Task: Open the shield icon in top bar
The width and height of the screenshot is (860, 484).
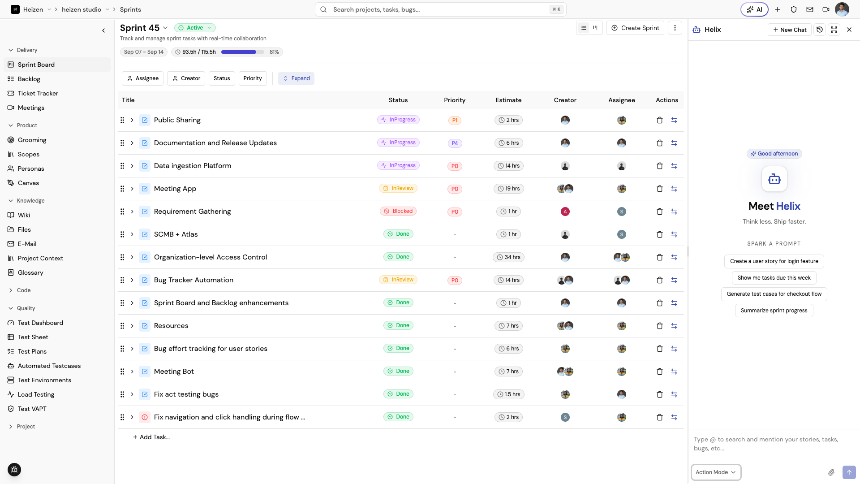Action: (794, 9)
